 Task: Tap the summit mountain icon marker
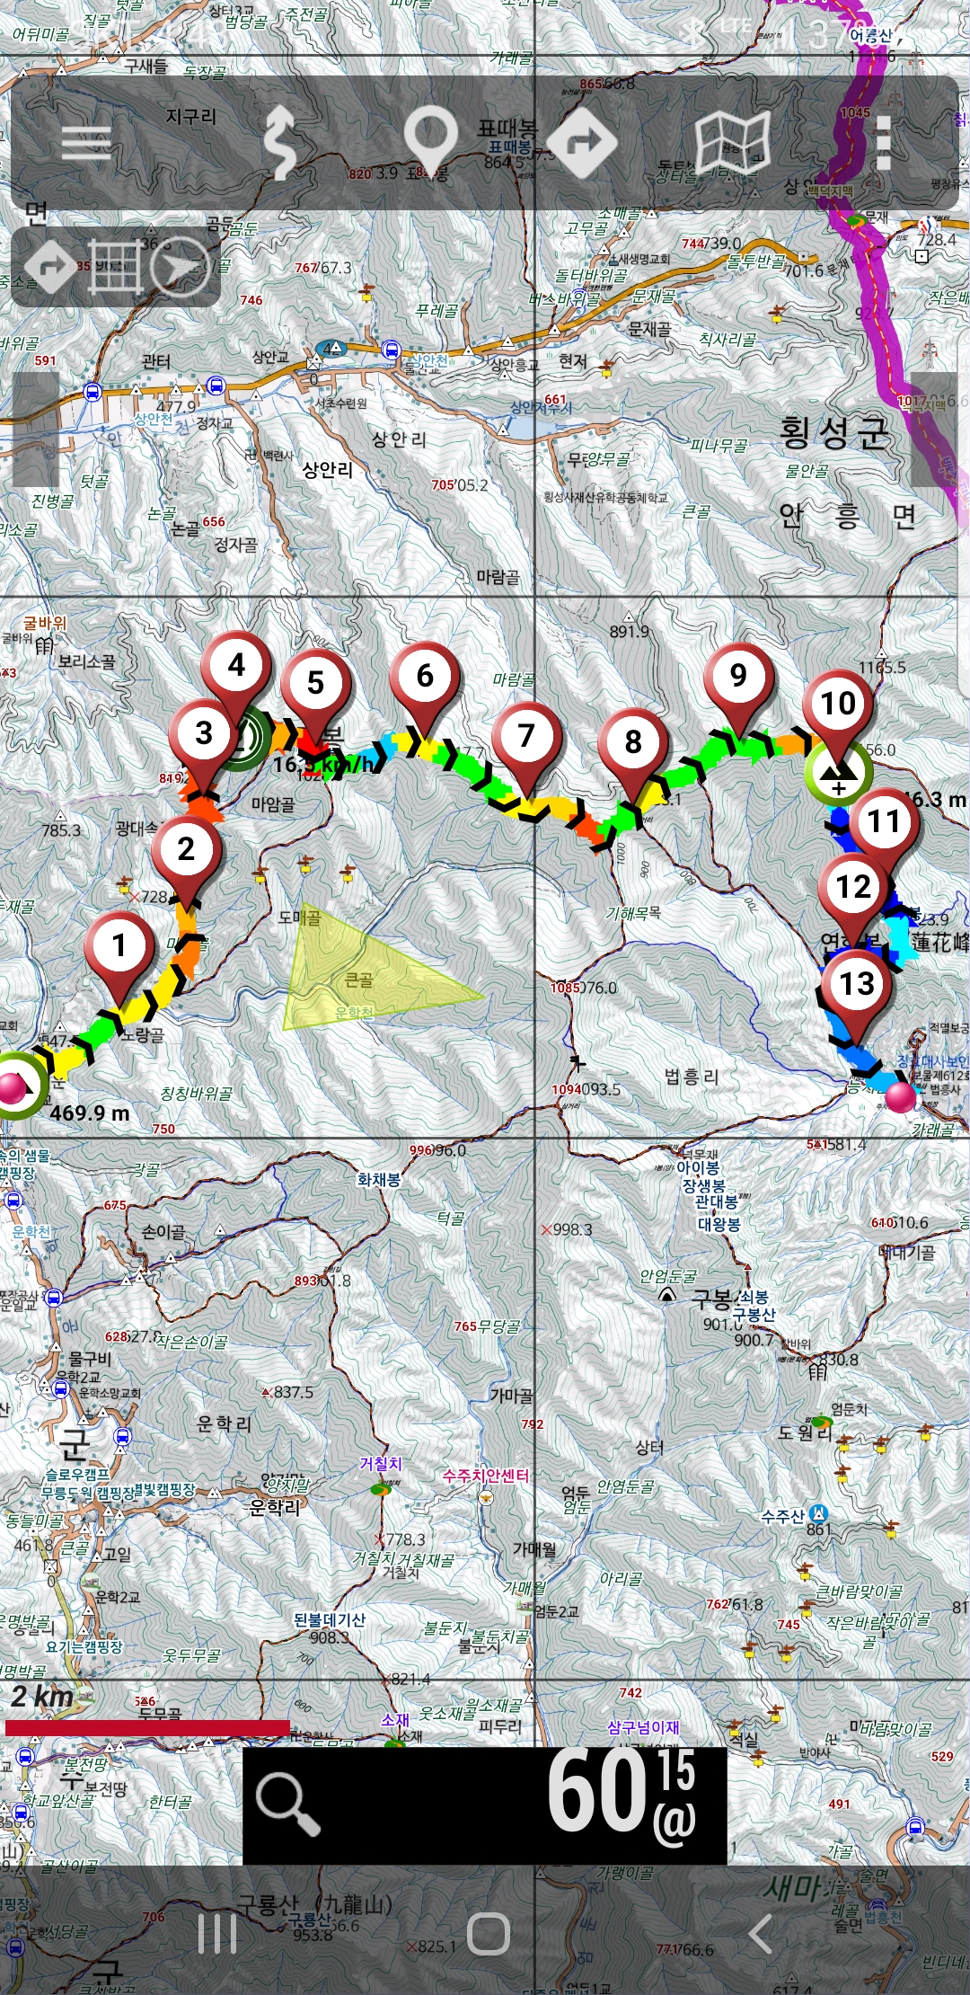838,773
